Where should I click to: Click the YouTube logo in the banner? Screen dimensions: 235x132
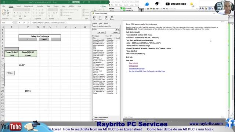click(11, 127)
